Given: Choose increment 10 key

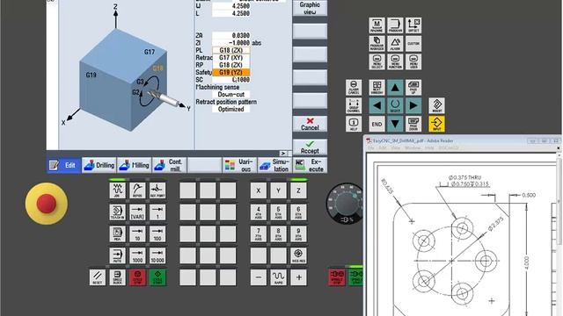Looking at the screenshot, I should [137, 234].
